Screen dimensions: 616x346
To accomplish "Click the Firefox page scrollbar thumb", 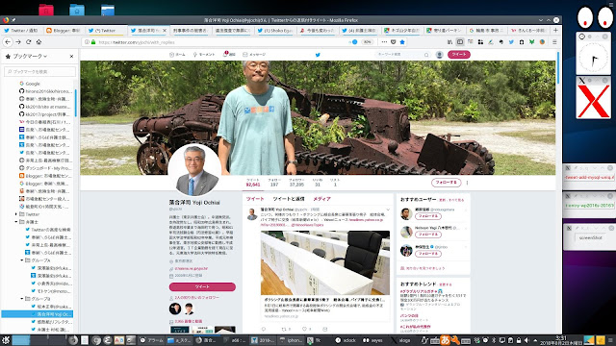I will click(558, 67).
